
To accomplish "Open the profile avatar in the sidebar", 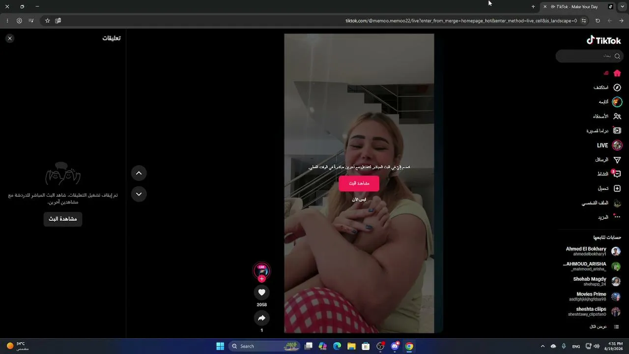I will pyautogui.click(x=617, y=203).
